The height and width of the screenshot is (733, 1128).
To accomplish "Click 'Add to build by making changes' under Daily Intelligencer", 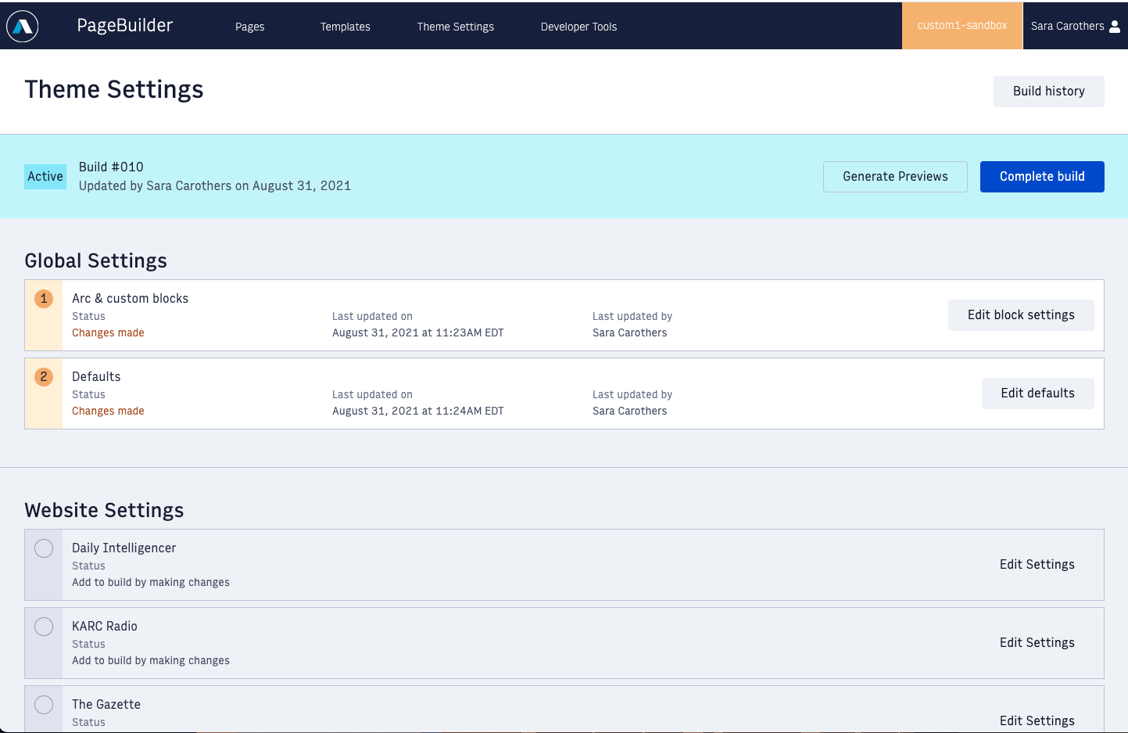I will [x=151, y=583].
